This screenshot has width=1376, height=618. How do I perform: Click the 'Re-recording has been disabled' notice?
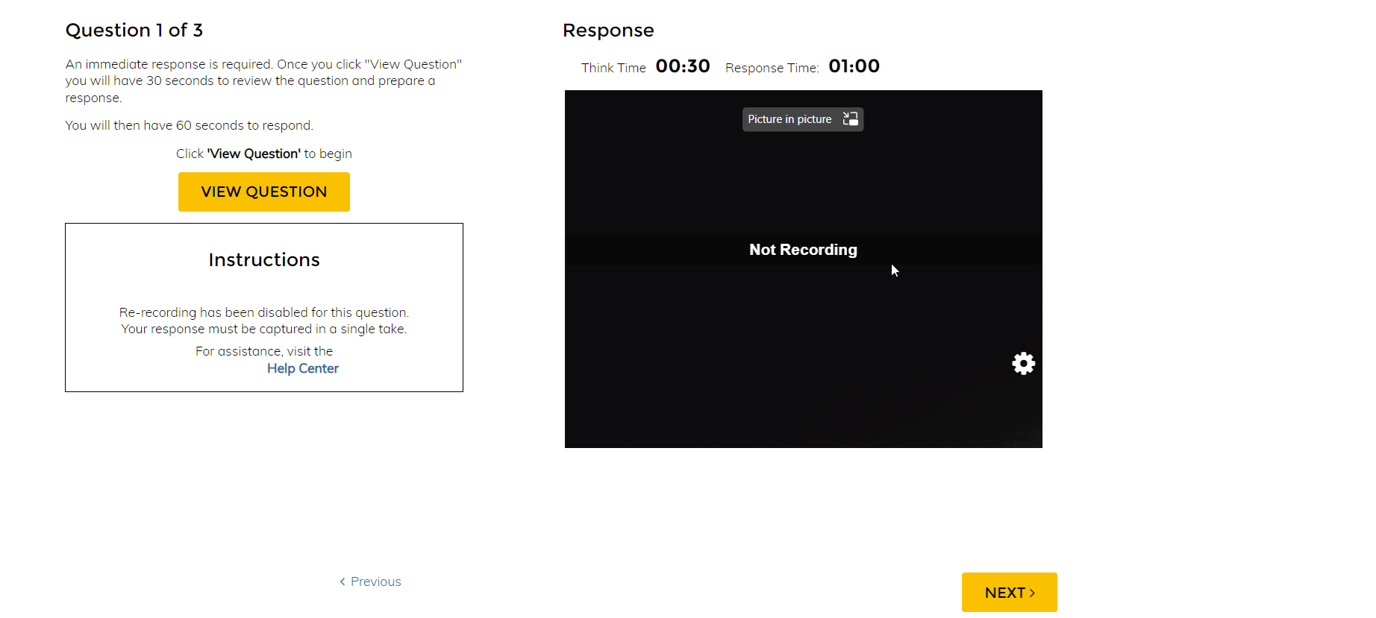click(x=264, y=312)
